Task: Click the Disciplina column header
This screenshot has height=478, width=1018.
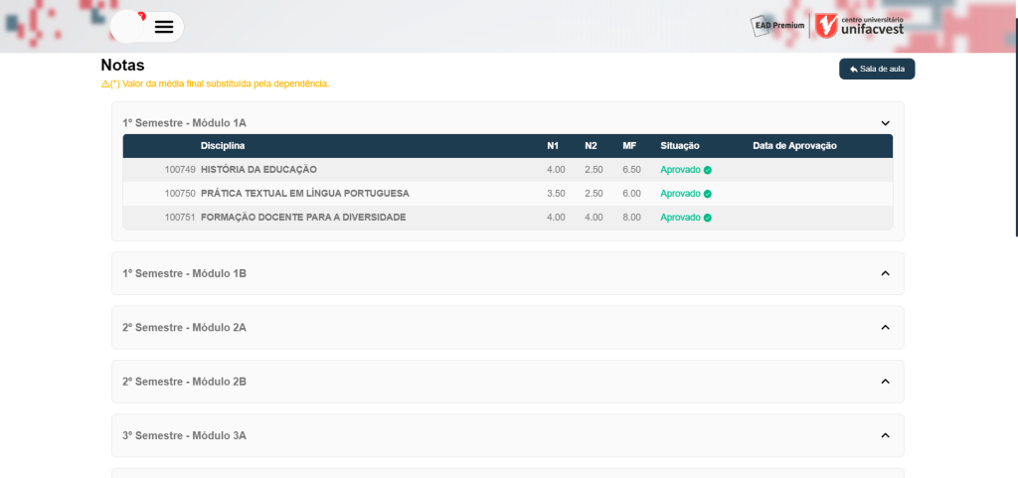Action: point(223,146)
